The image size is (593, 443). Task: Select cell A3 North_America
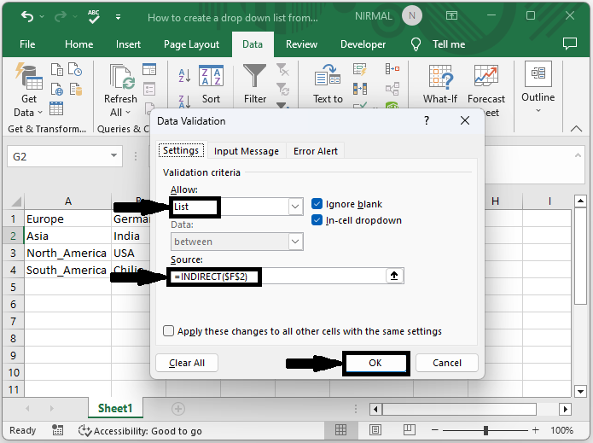(67, 253)
